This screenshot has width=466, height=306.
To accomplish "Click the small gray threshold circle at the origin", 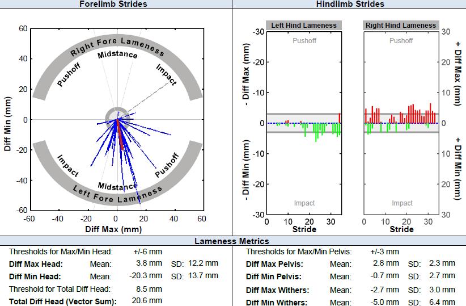I will coord(117,119).
